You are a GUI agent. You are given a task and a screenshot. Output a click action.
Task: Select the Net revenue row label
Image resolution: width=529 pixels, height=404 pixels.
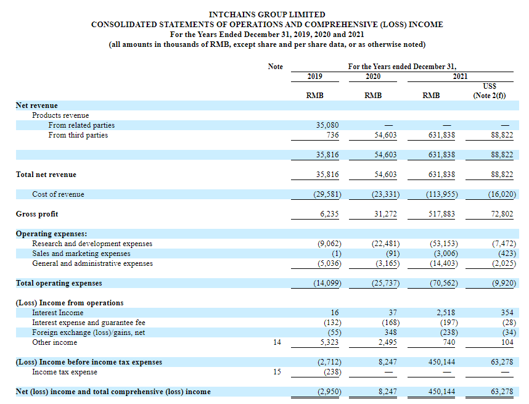pos(37,105)
